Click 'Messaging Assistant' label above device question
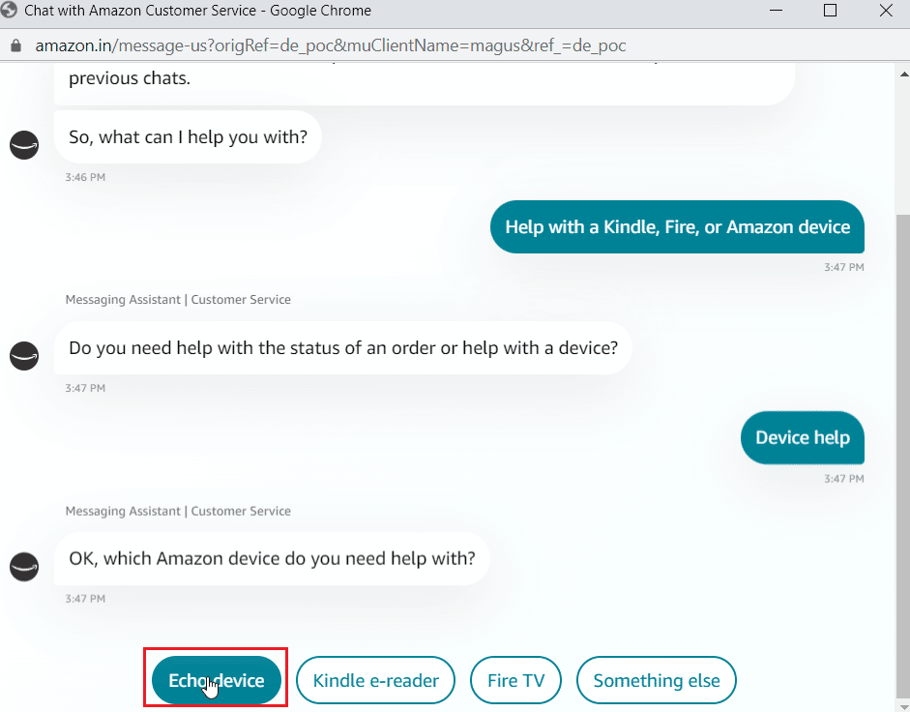910x712 pixels. pos(178,511)
